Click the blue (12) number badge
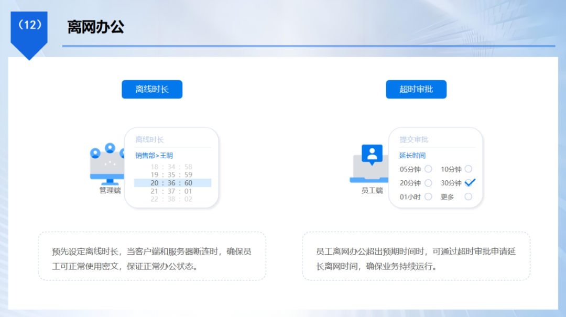 coord(29,25)
